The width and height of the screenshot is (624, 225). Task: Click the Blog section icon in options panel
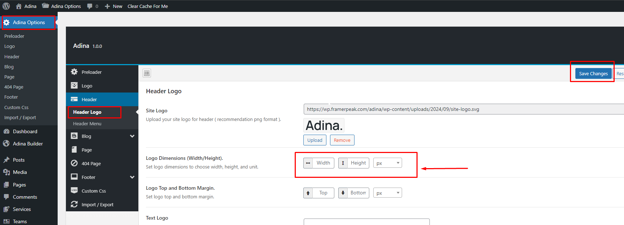pyautogui.click(x=74, y=136)
